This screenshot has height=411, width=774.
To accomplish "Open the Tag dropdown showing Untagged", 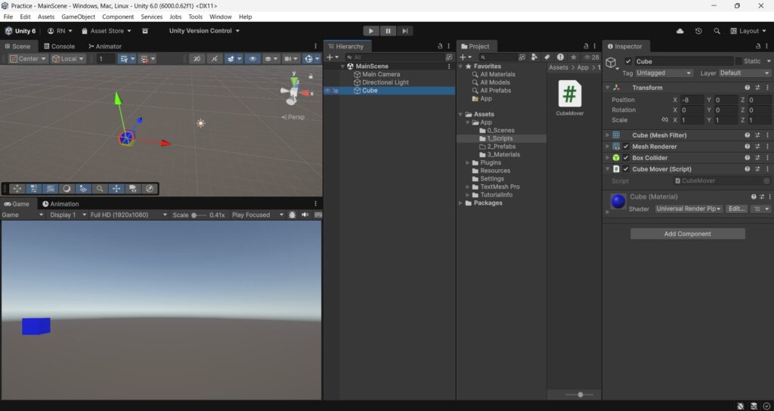I will 664,73.
